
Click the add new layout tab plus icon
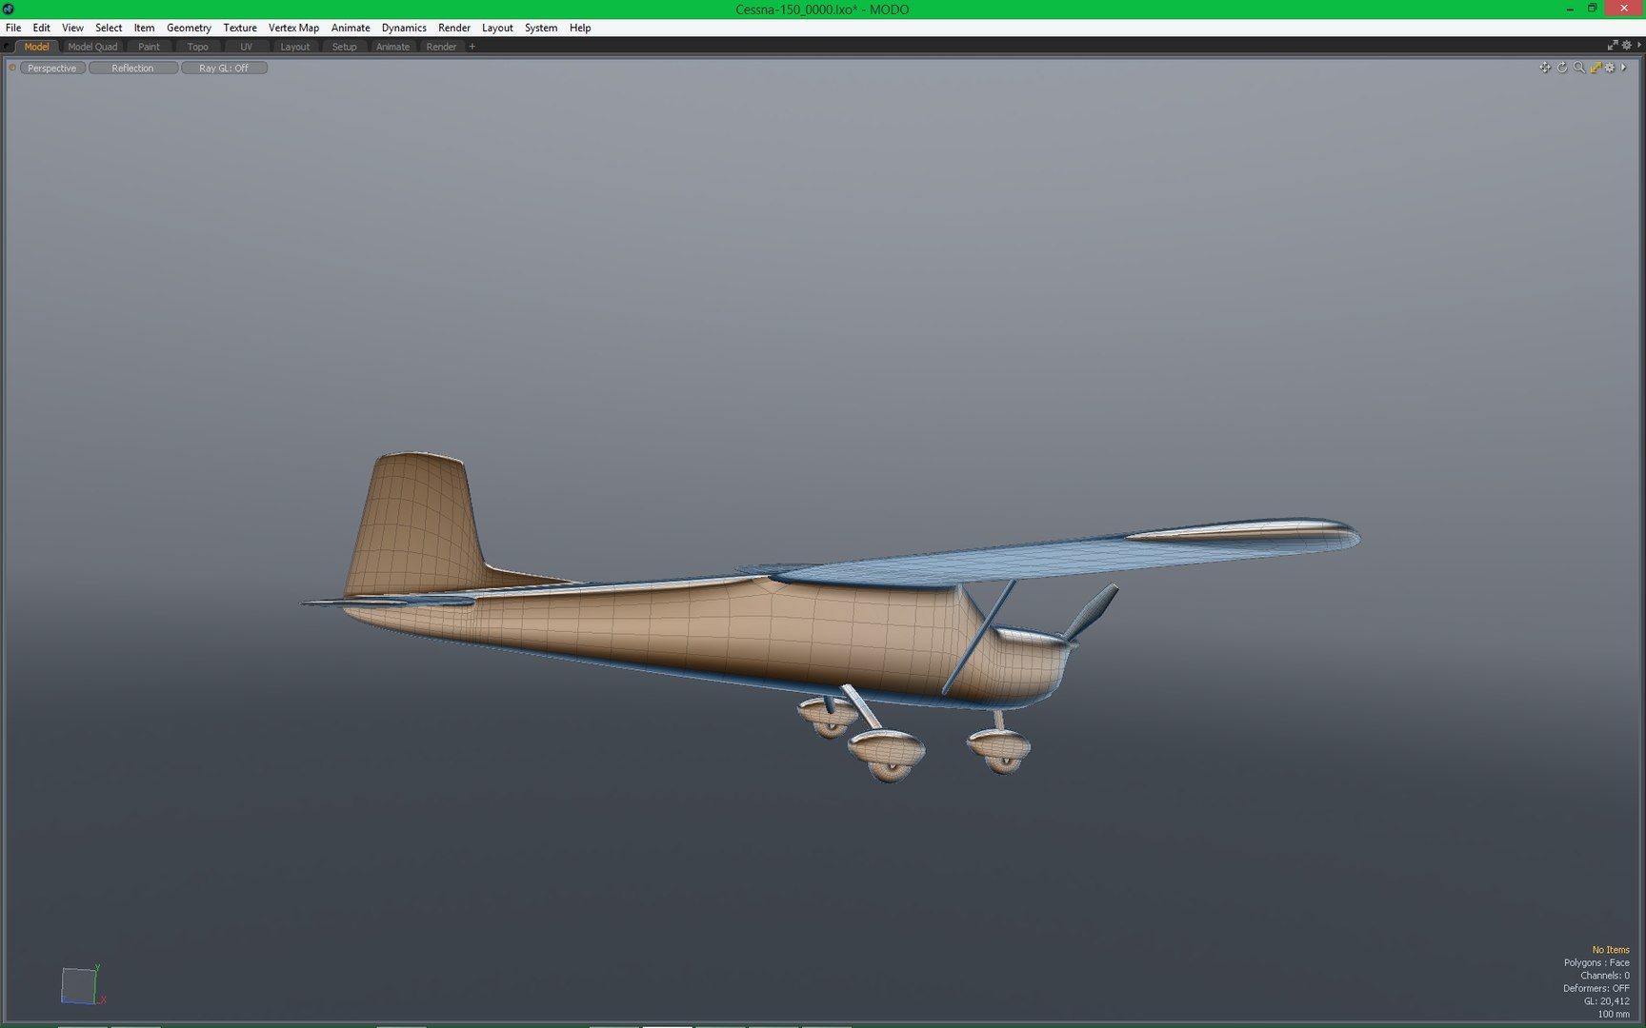[x=472, y=47]
